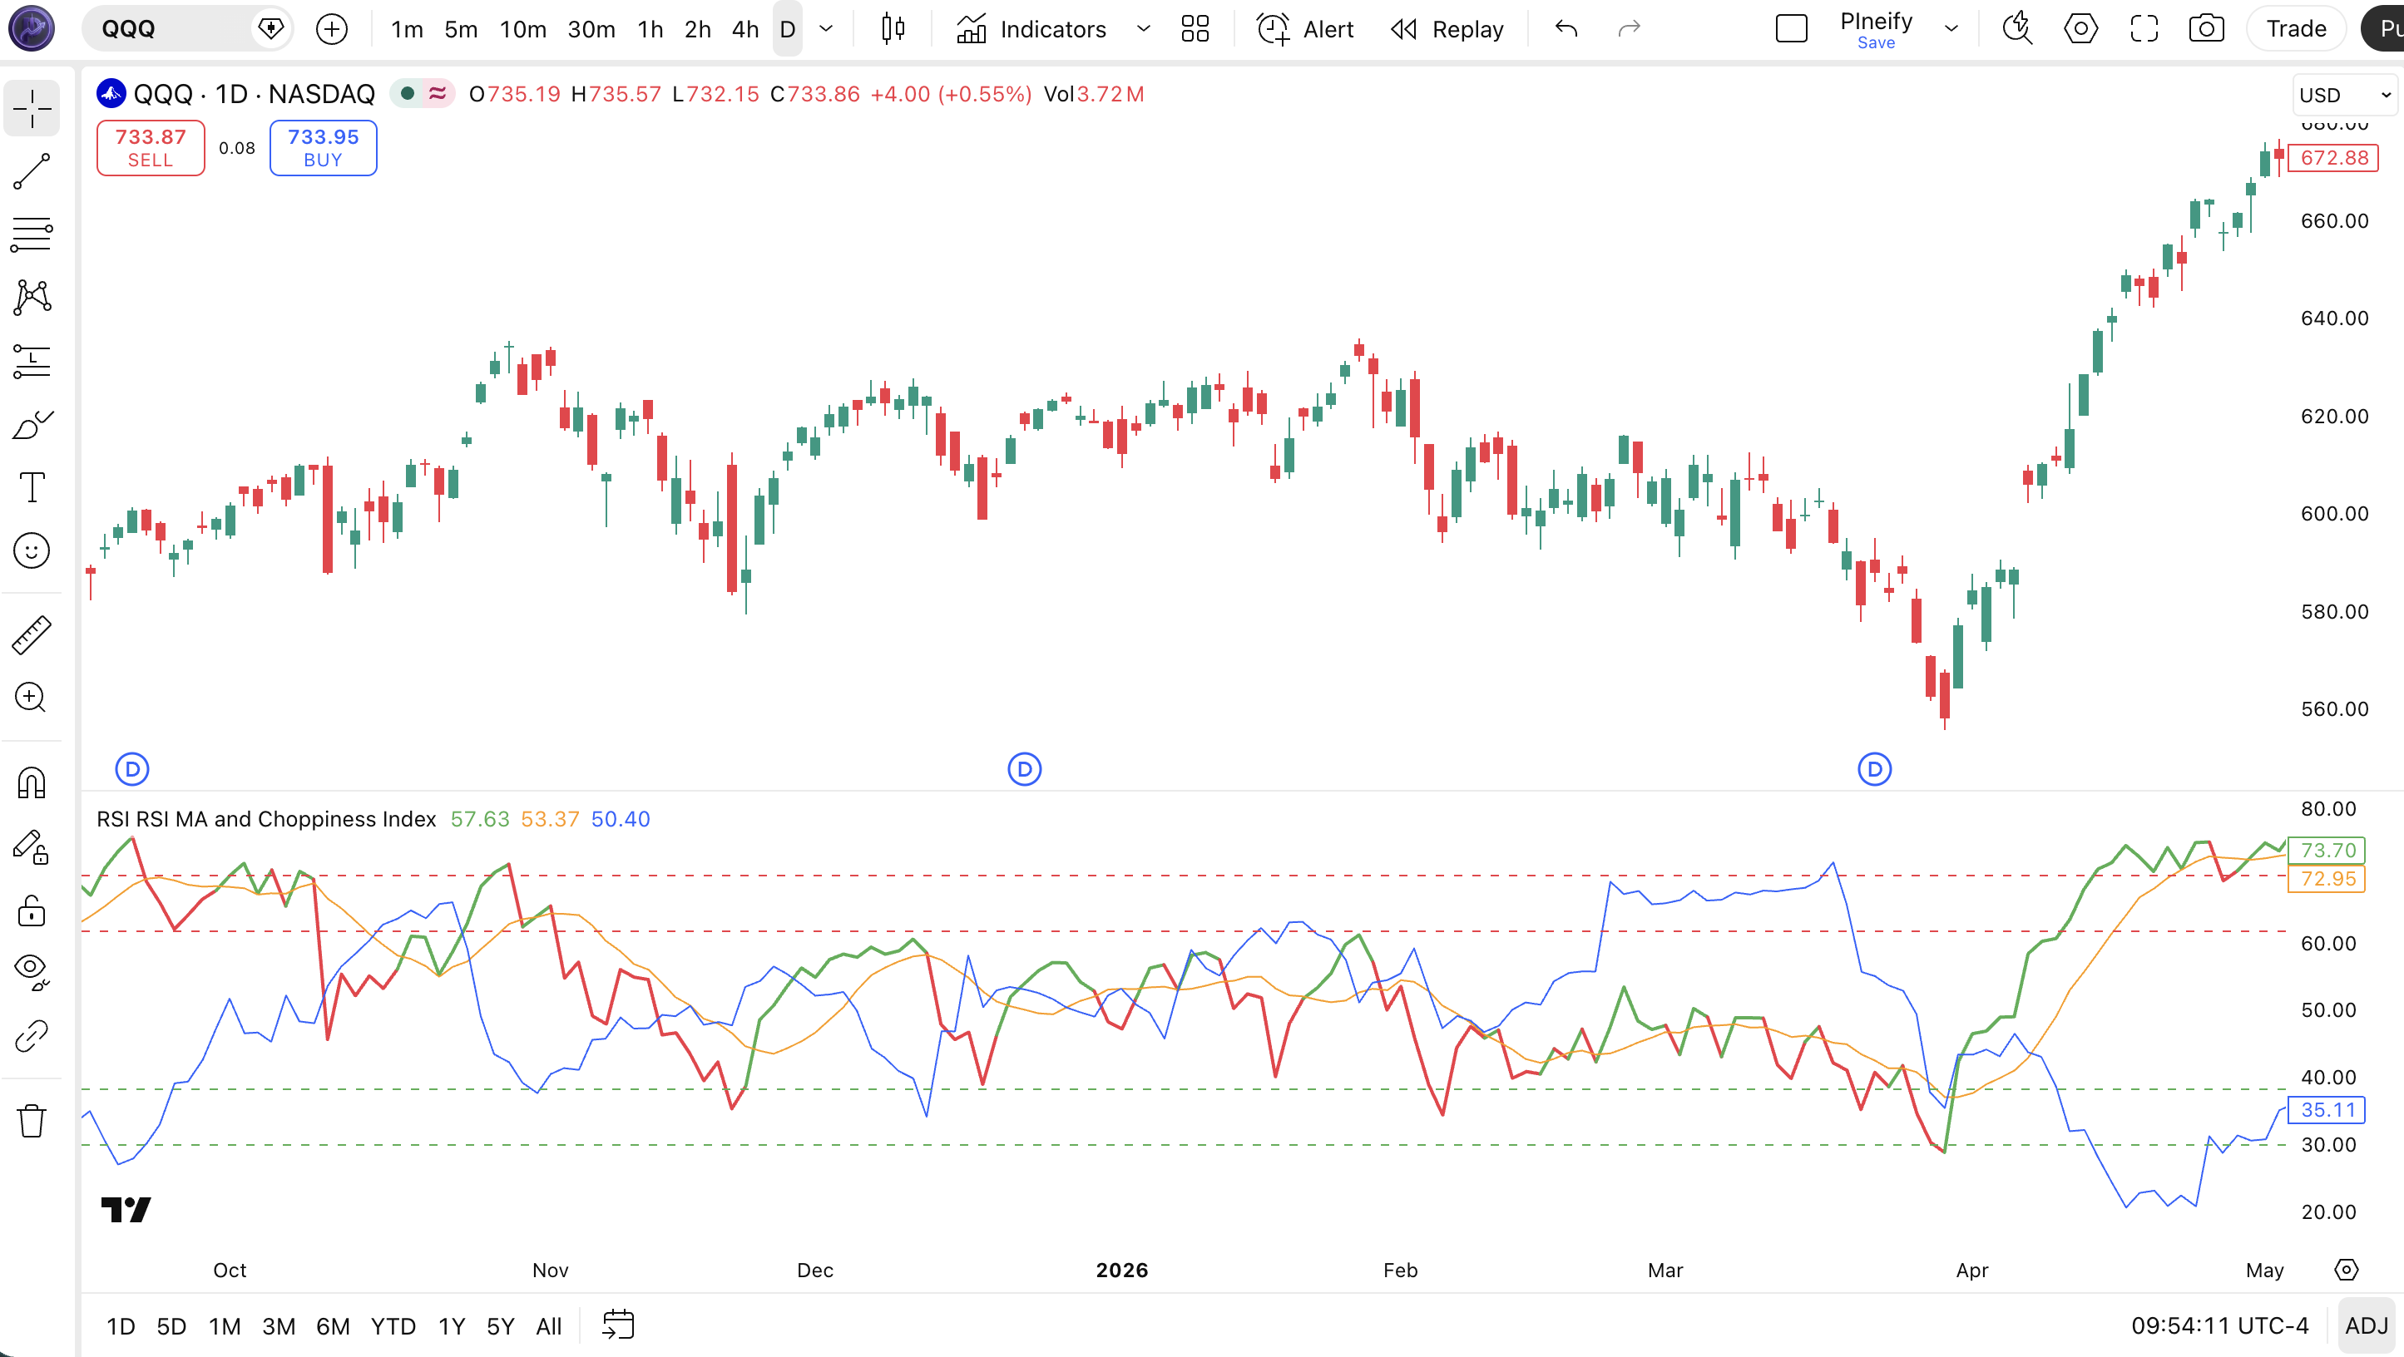
Task: Open the Indicators menu
Action: (1031, 29)
